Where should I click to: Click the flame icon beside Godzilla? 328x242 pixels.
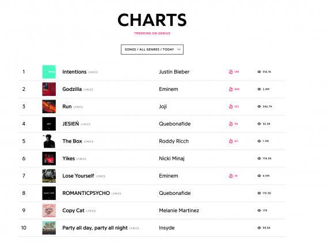pos(231,89)
